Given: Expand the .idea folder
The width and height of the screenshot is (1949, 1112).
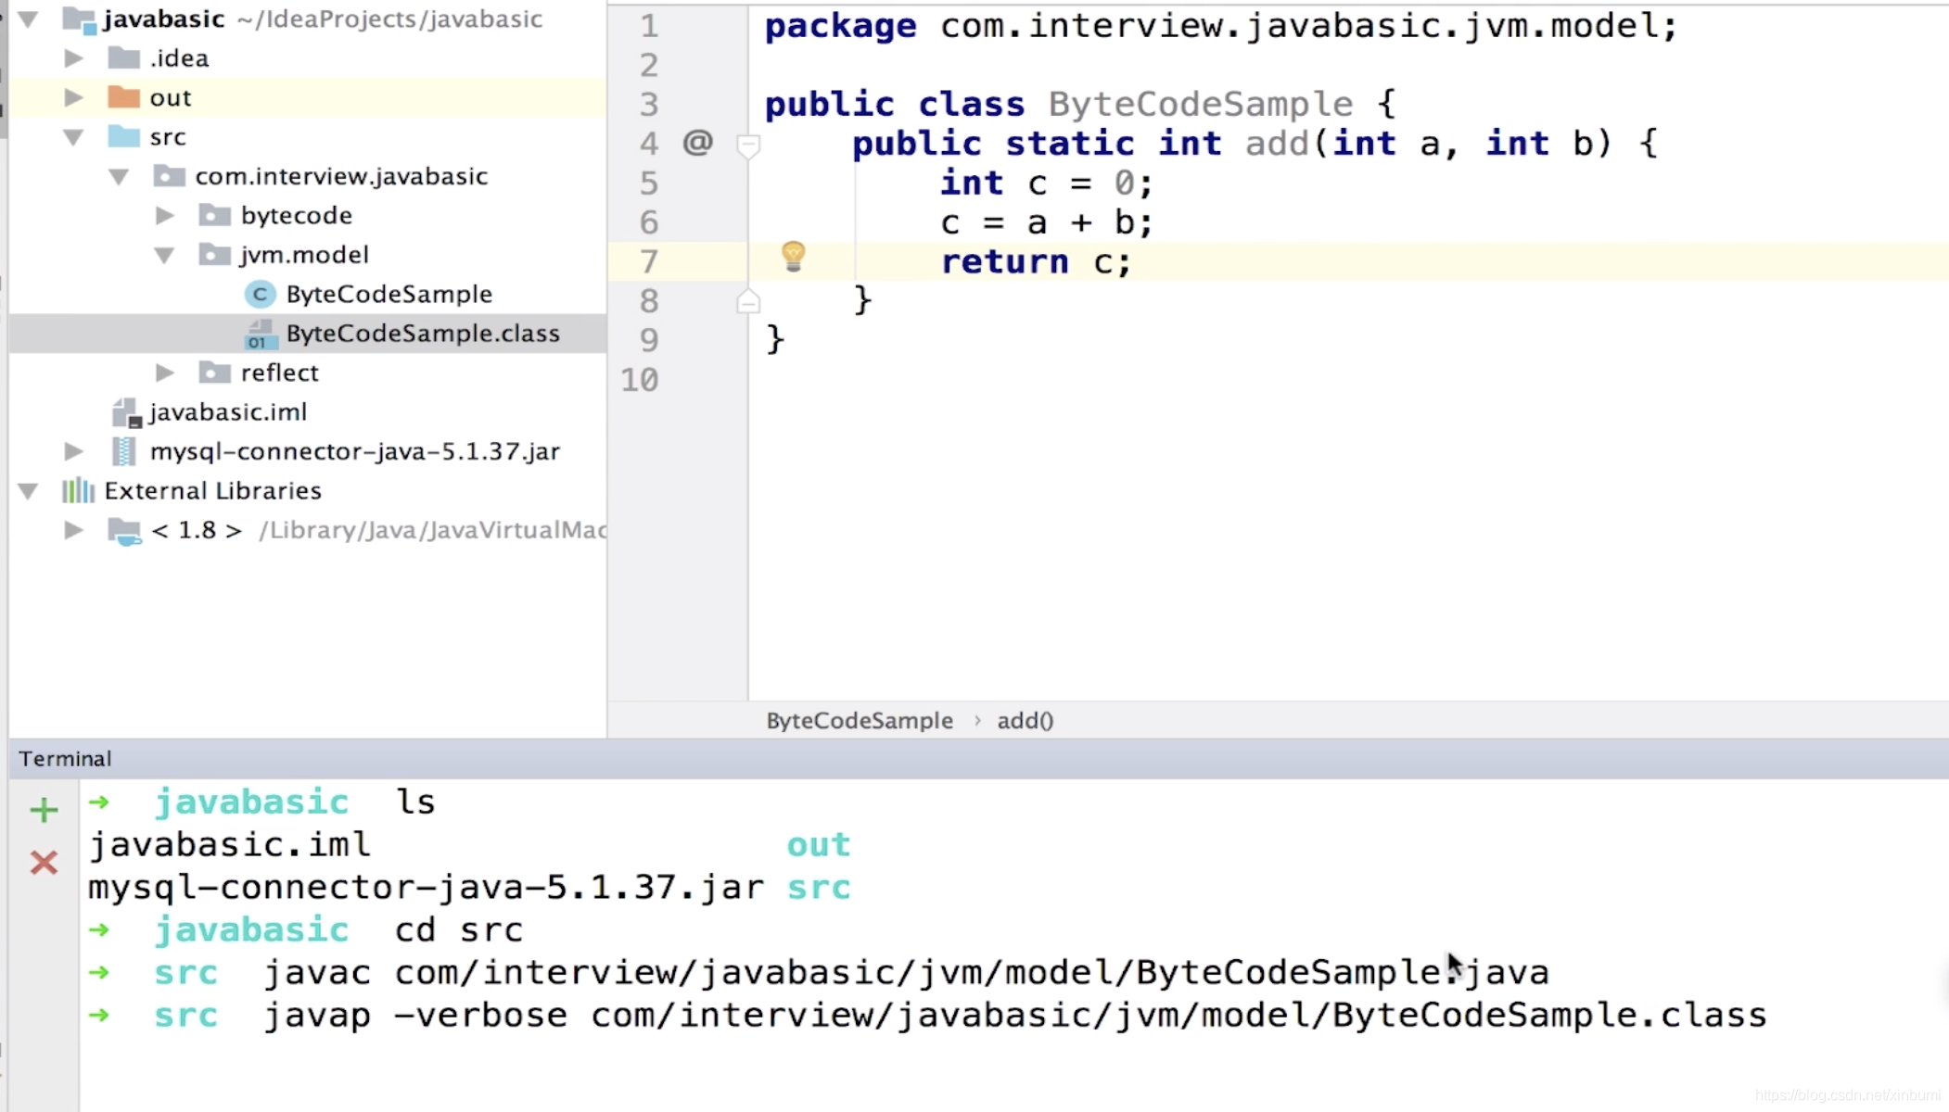Looking at the screenshot, I should pyautogui.click(x=73, y=58).
